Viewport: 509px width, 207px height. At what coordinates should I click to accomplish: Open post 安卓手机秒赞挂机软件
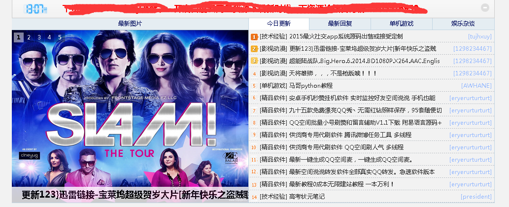tap(362, 98)
